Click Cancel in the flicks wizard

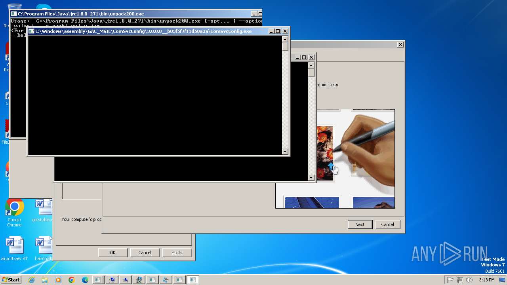[387, 224]
